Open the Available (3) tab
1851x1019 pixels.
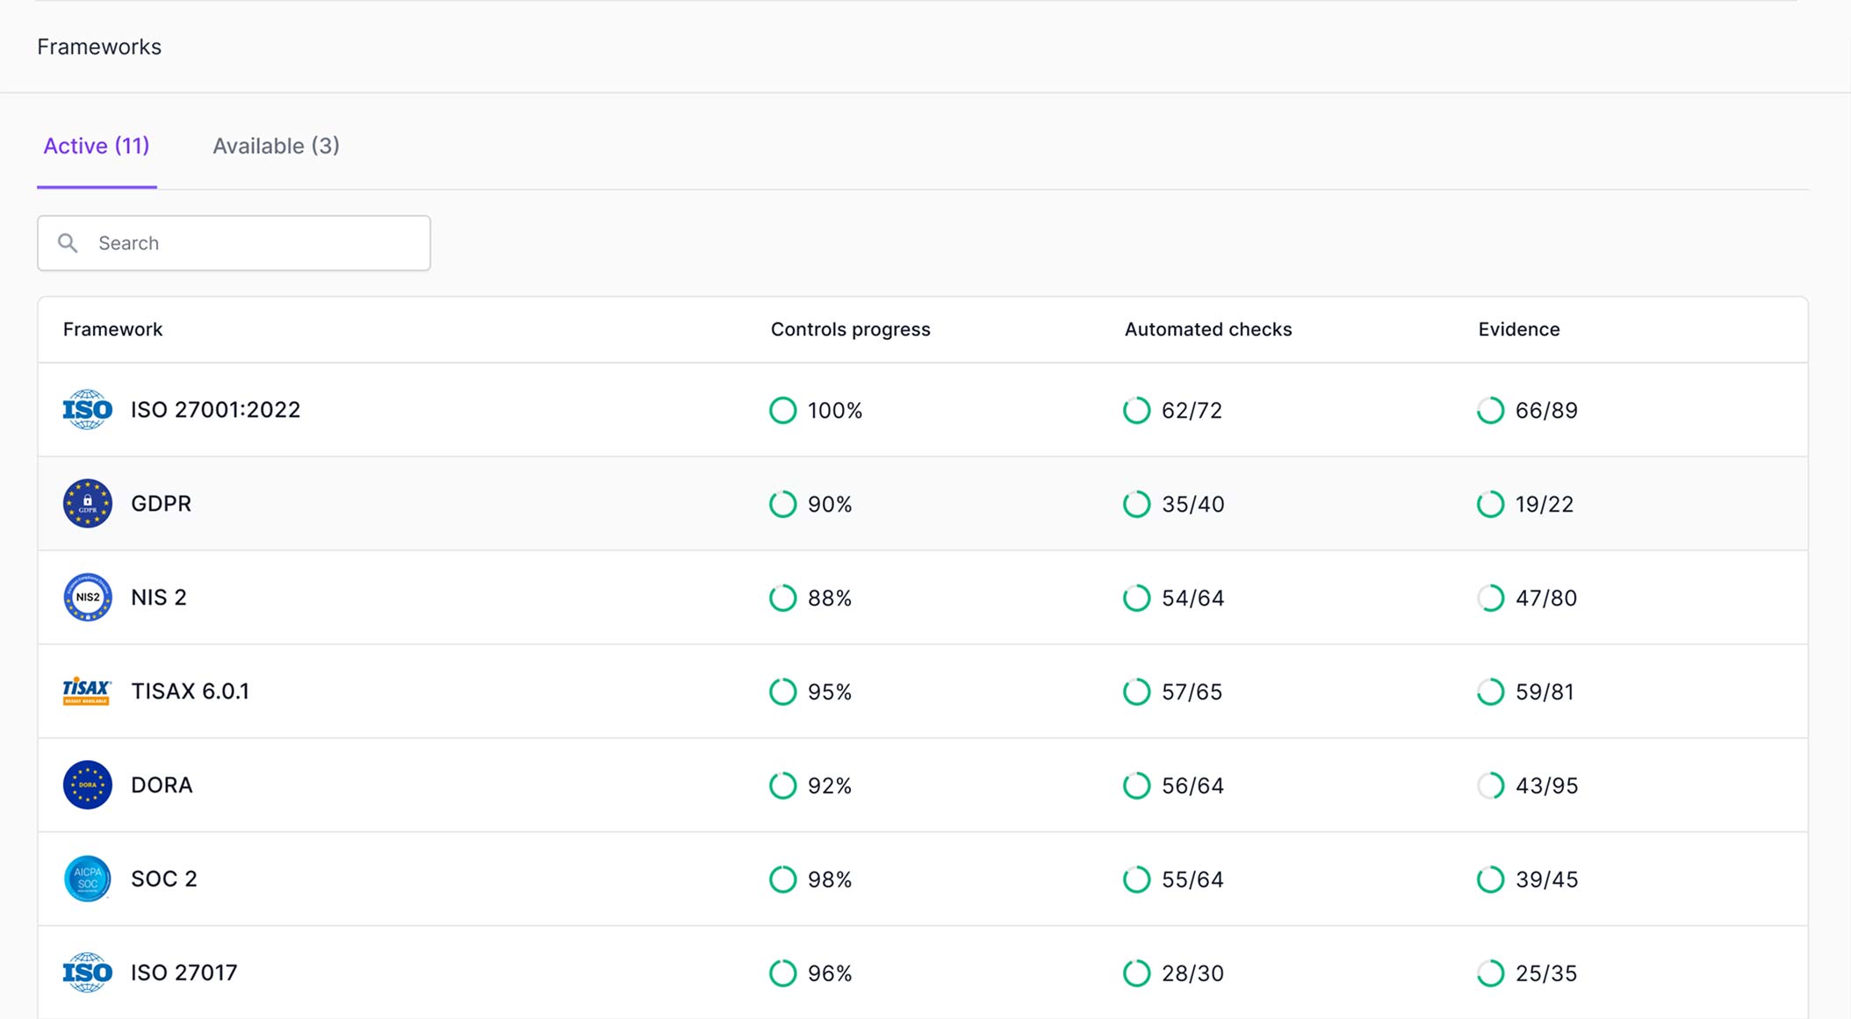276,146
